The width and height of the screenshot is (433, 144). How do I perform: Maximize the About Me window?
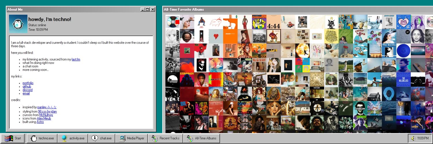tap(148, 10)
